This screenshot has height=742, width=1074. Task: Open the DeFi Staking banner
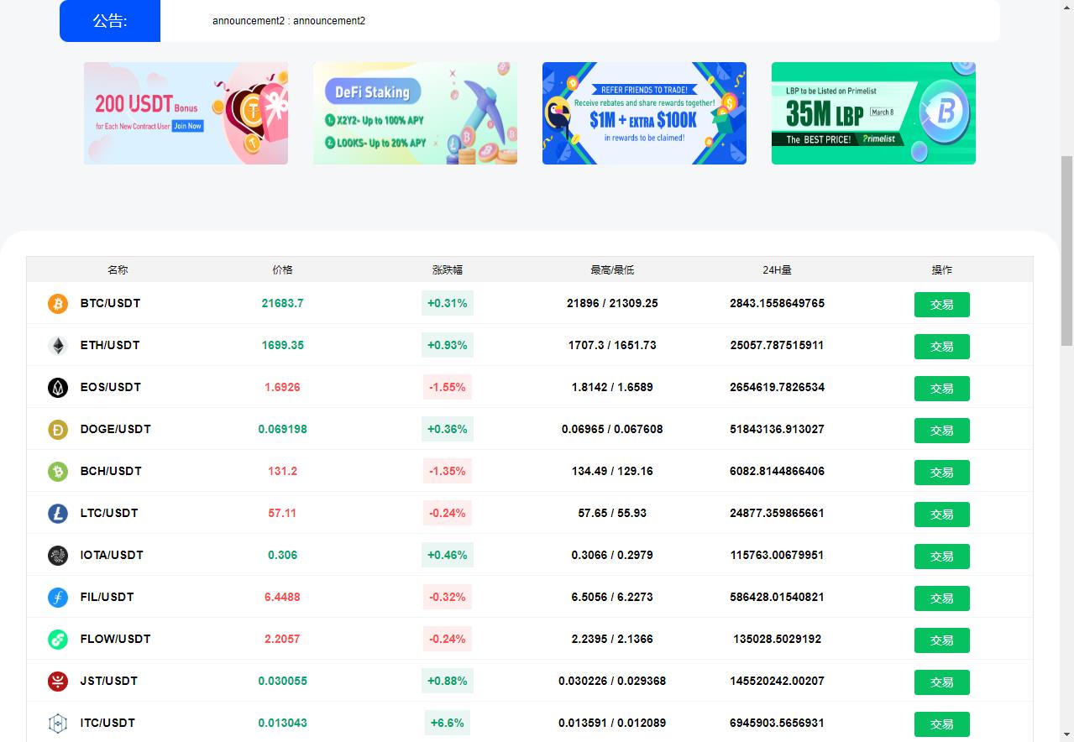coord(415,113)
